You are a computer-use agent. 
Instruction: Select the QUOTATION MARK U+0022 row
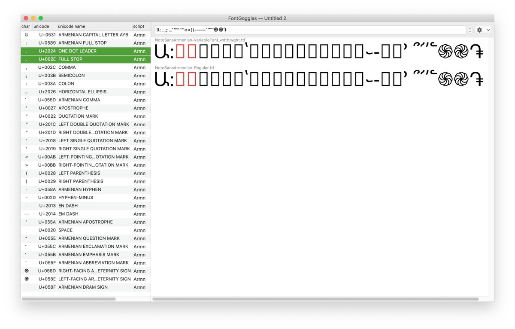(x=86, y=116)
